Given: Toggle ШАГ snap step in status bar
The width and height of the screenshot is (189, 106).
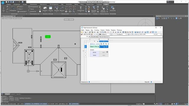Looking at the screenshot, I should point(18,104).
